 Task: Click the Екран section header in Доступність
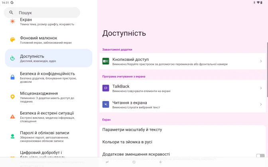click(106, 120)
